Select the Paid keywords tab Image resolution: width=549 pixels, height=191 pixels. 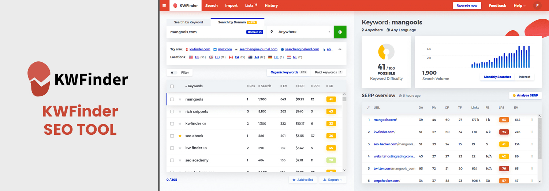point(328,72)
